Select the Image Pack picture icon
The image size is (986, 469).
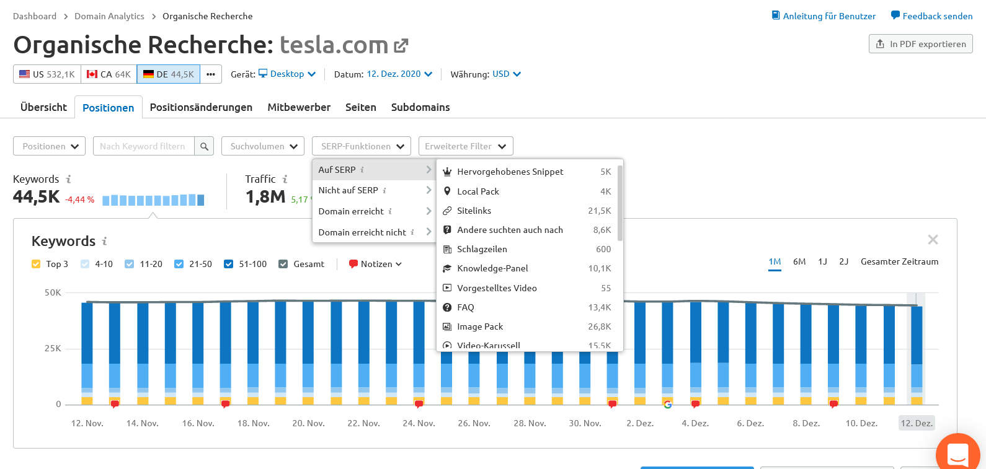(x=447, y=327)
